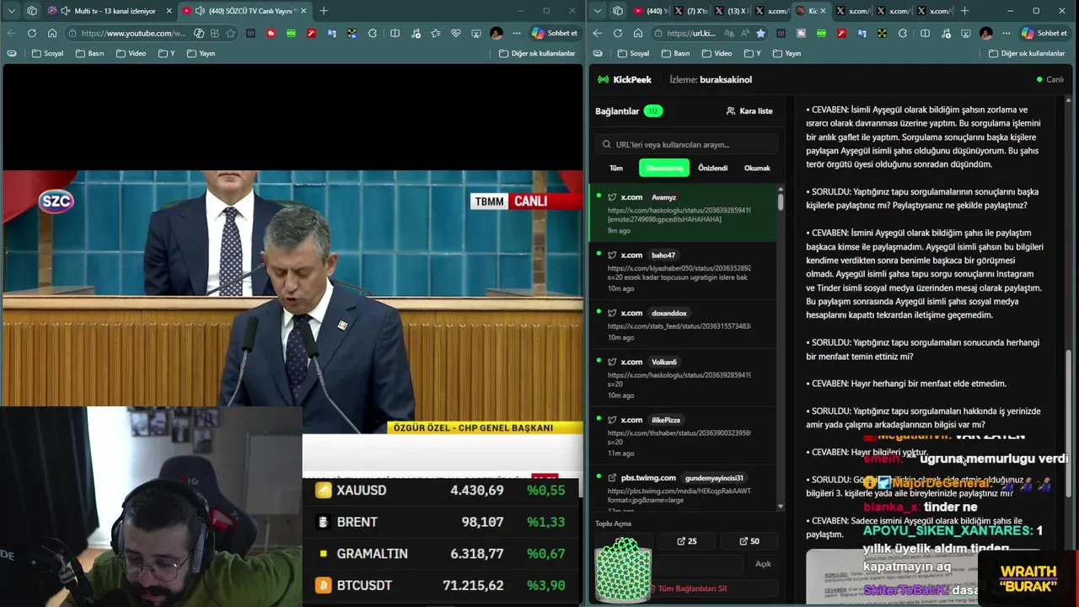The width and height of the screenshot is (1079, 607).
Task: Bulk open 50 links
Action: [x=749, y=541]
